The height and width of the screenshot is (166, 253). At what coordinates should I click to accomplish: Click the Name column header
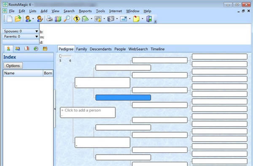pyautogui.click(x=23, y=73)
